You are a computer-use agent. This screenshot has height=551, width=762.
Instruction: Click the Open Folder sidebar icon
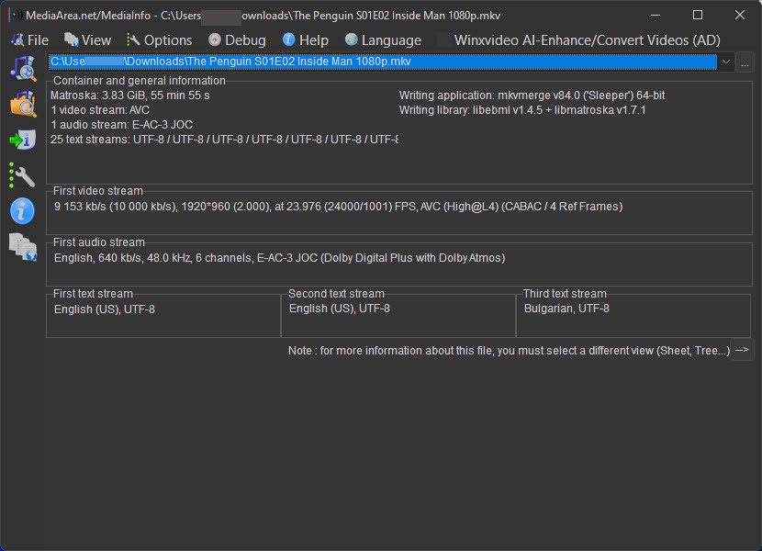click(x=22, y=104)
